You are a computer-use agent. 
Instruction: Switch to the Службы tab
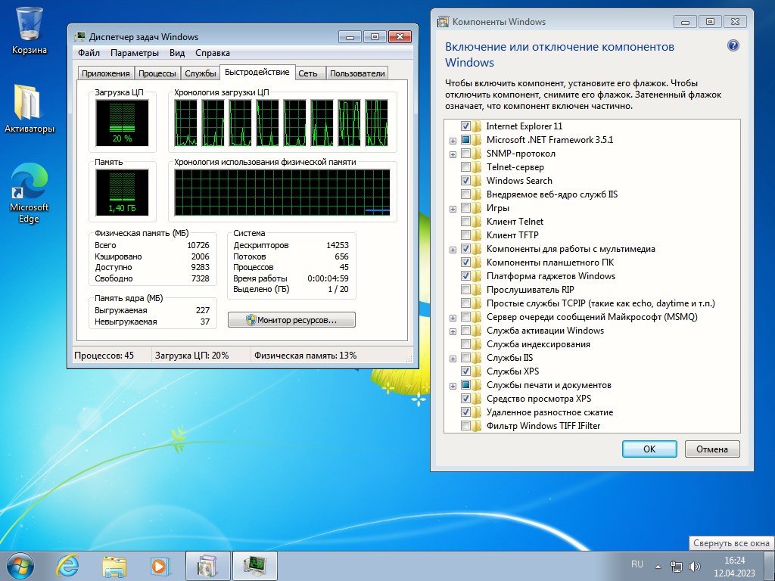pyautogui.click(x=200, y=73)
